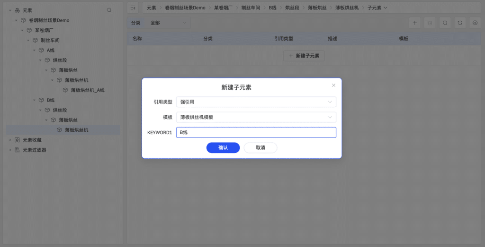Collapse 薄板烘丝机 under A线 via its arrow
The image size is (485, 247).
click(x=52, y=80)
